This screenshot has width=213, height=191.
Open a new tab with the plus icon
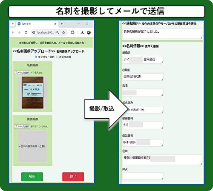click(62, 24)
